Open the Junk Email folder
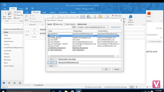This screenshot has height=92, width=164. pos(7,51)
